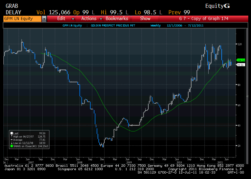251x179 pixels.
Task: Click the white Last legend swatch
Action: pos(12,133)
